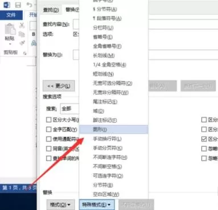Select § 分节符(A) menu item

(x=114, y=9)
